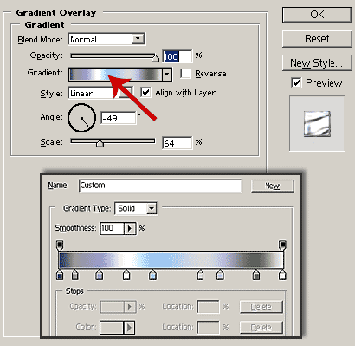The height and width of the screenshot is (346, 355).
Task: Click the Scale slider handle
Action: [x=100, y=144]
